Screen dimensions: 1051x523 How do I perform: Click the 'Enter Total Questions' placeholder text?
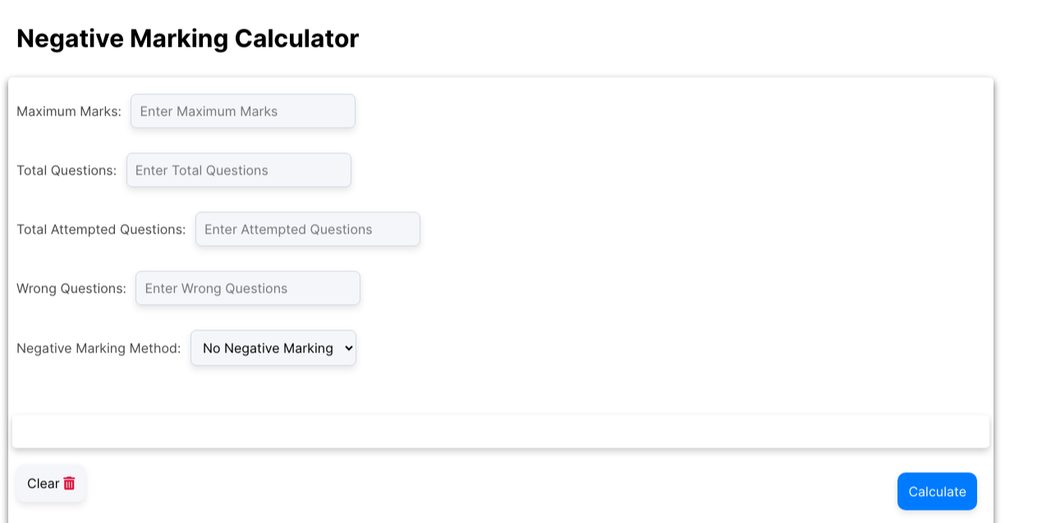tap(202, 171)
